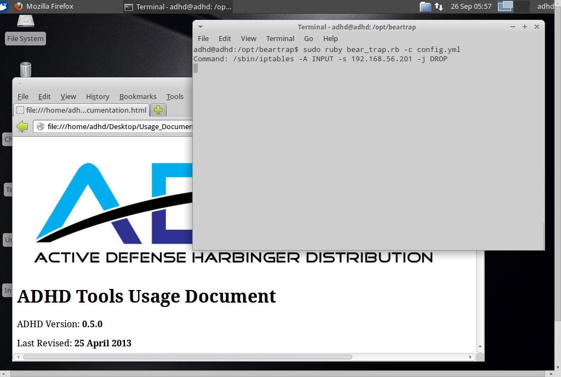Screen dimensions: 561x377
Task: Open the File System desktop drive icon
Action: (x=26, y=21)
